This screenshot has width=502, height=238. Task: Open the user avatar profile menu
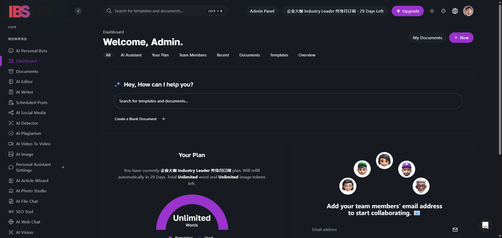point(468,11)
